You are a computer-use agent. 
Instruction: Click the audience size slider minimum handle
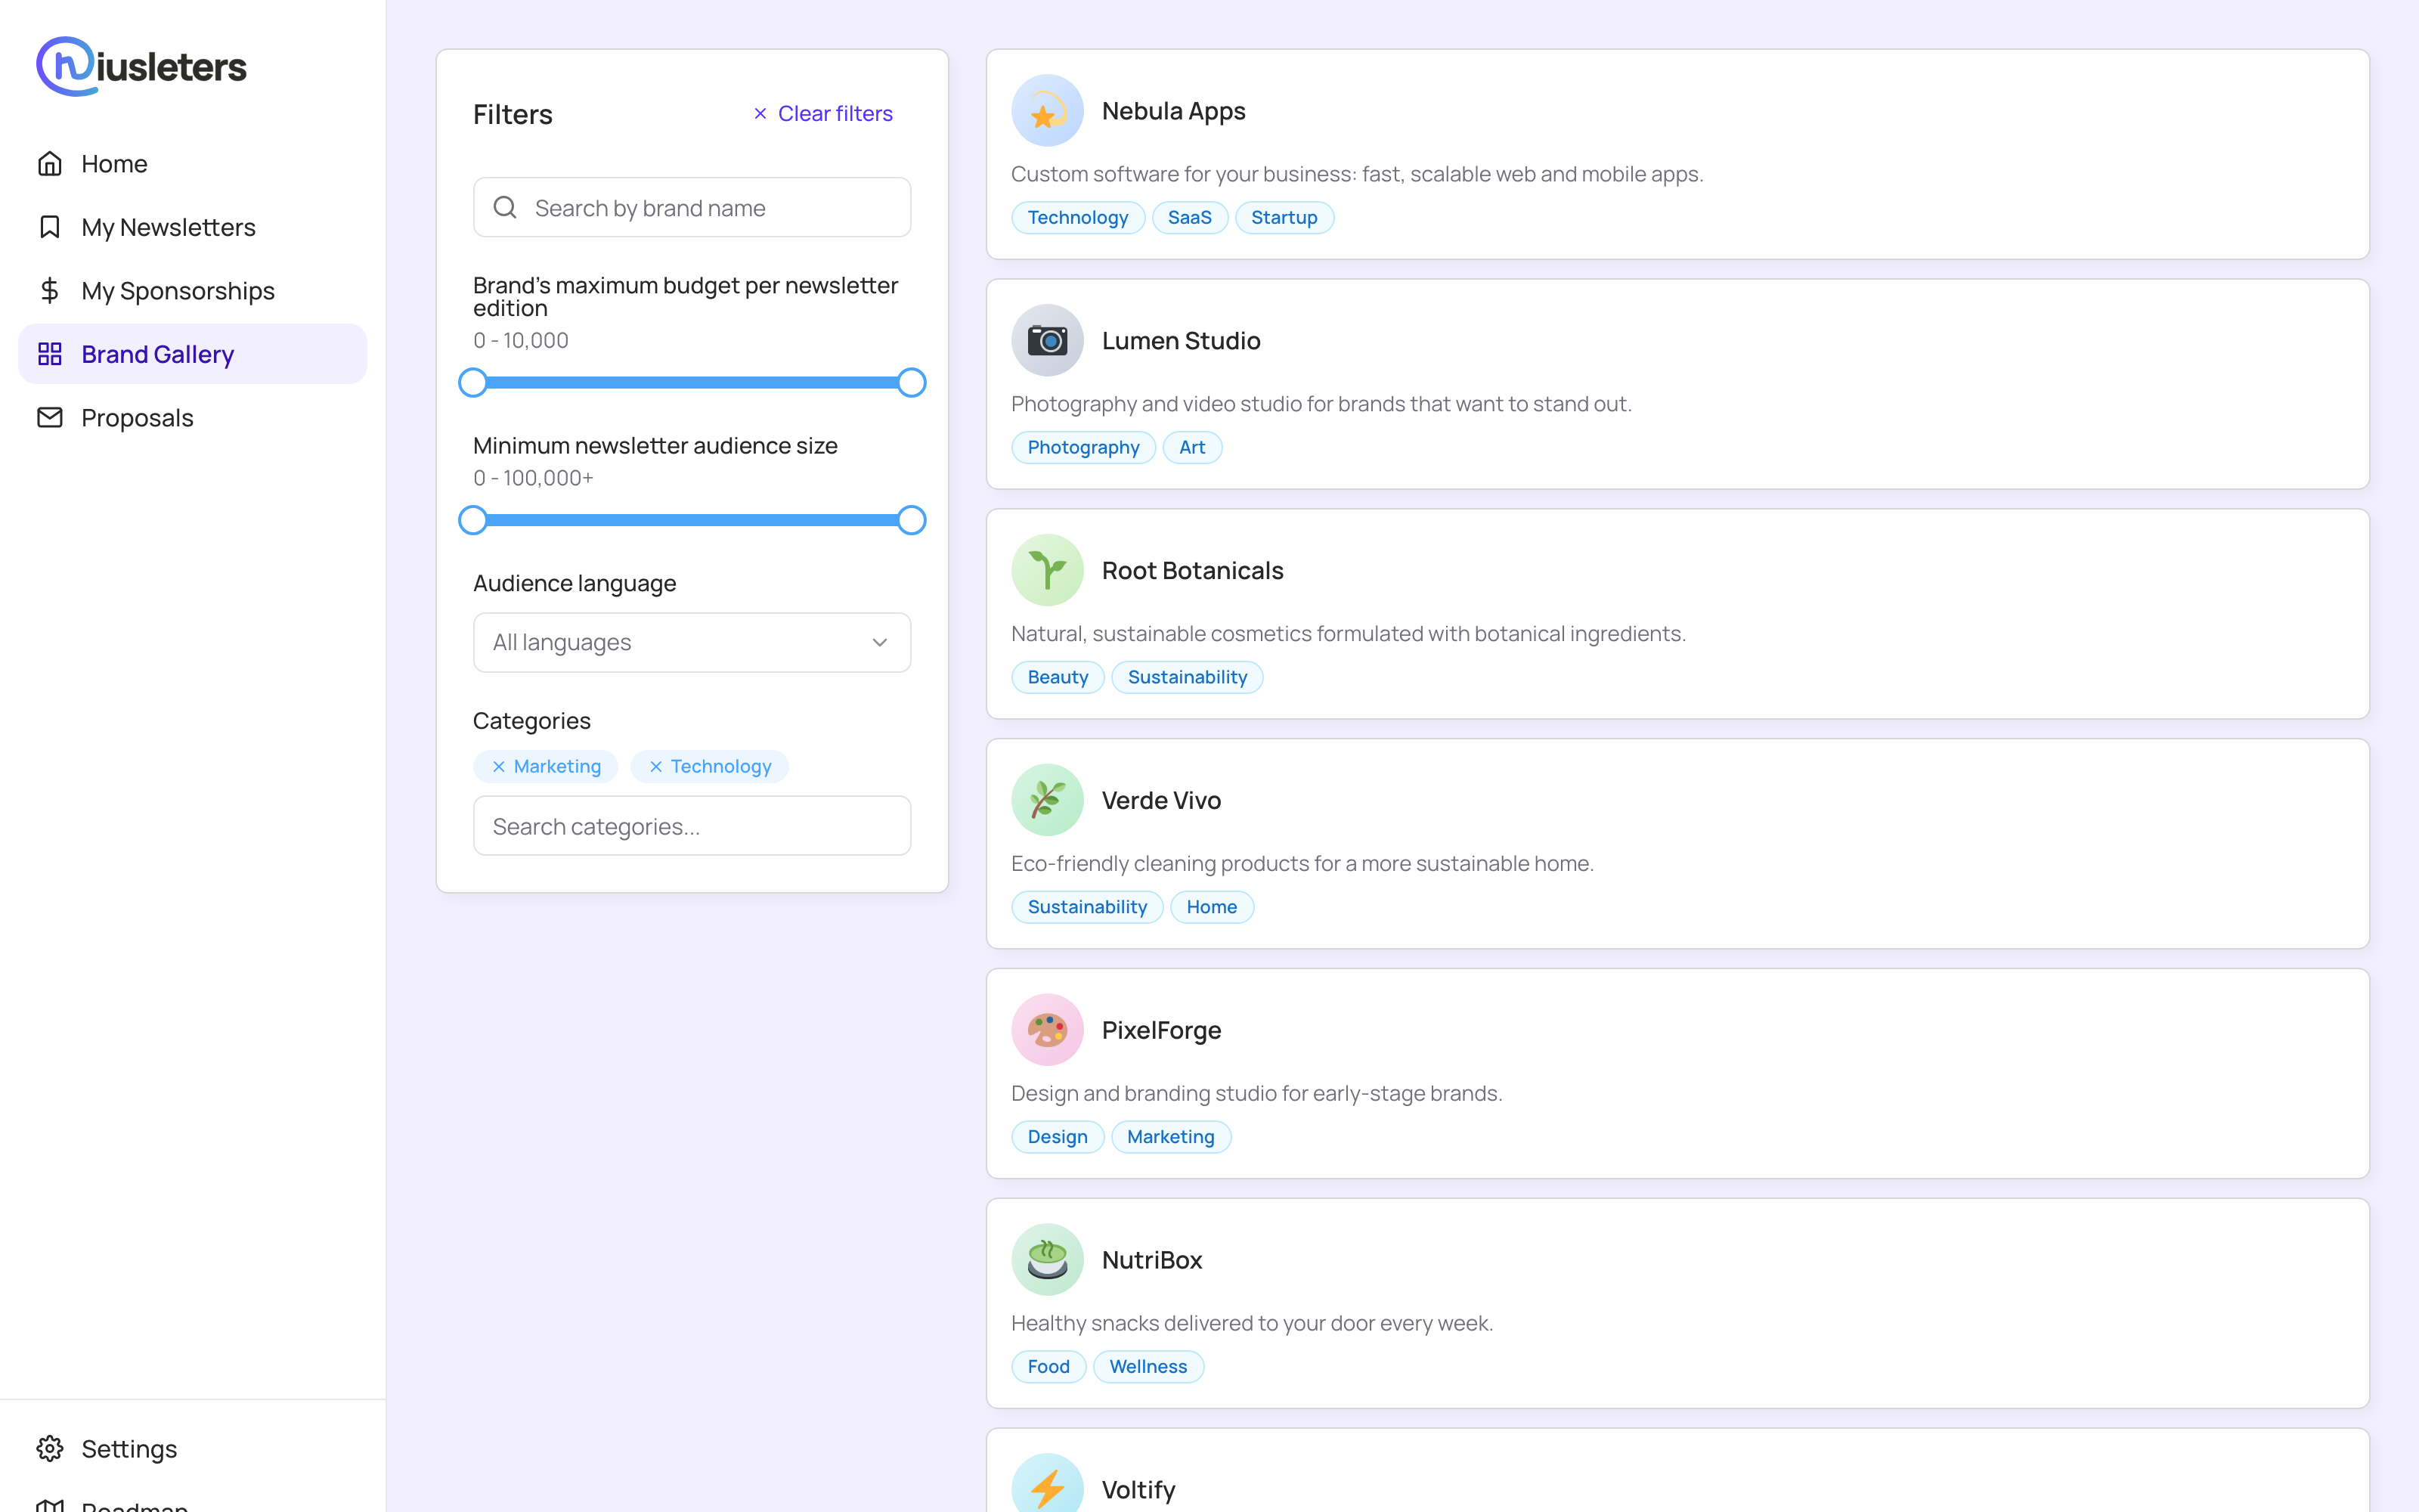pos(472,520)
